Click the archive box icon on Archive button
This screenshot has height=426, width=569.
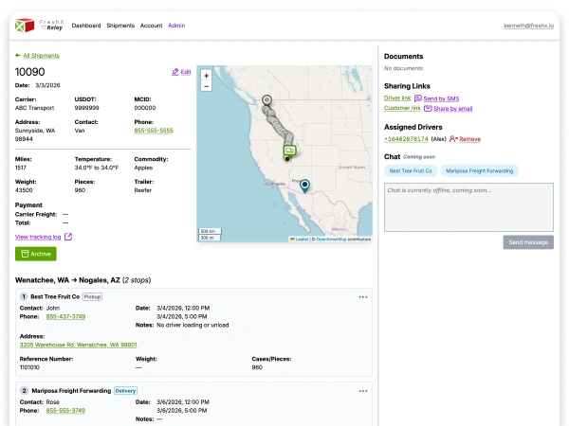point(25,254)
